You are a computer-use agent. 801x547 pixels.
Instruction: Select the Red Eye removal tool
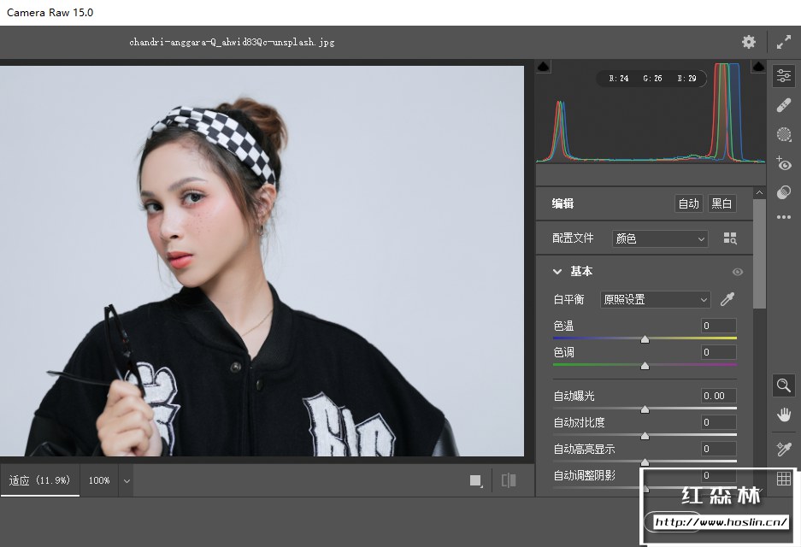coord(784,163)
